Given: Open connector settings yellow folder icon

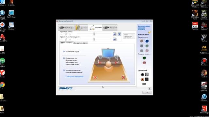Looking at the screenshot, I should click(150, 32).
